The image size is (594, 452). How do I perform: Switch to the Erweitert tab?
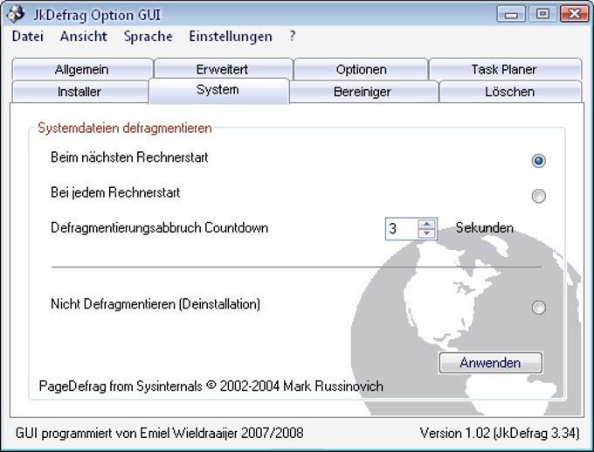click(223, 69)
